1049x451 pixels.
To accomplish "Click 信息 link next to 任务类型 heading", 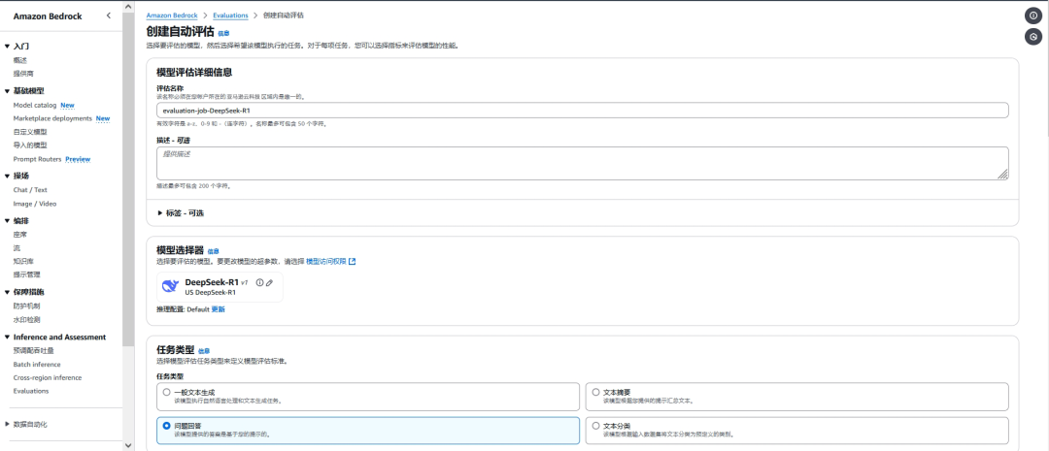I will 203,351.
